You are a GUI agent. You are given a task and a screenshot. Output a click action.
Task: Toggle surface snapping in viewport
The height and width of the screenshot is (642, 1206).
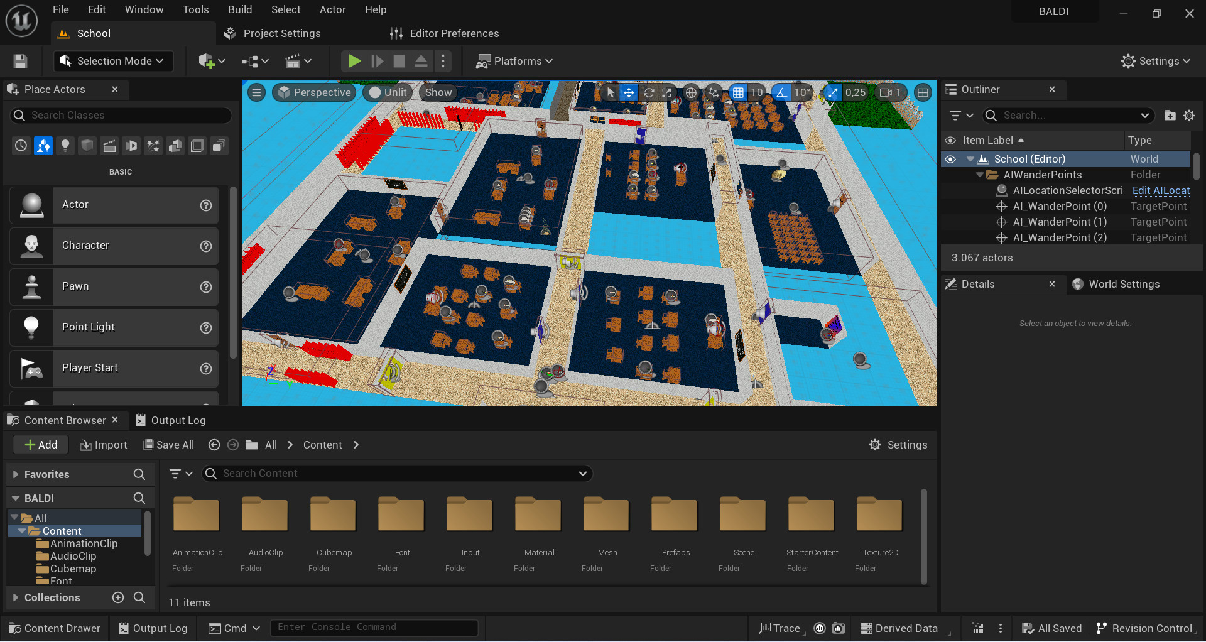click(x=713, y=93)
